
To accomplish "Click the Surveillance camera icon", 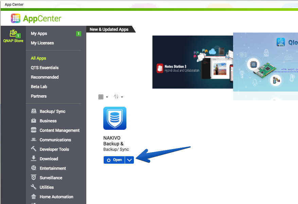I will coord(34,177).
